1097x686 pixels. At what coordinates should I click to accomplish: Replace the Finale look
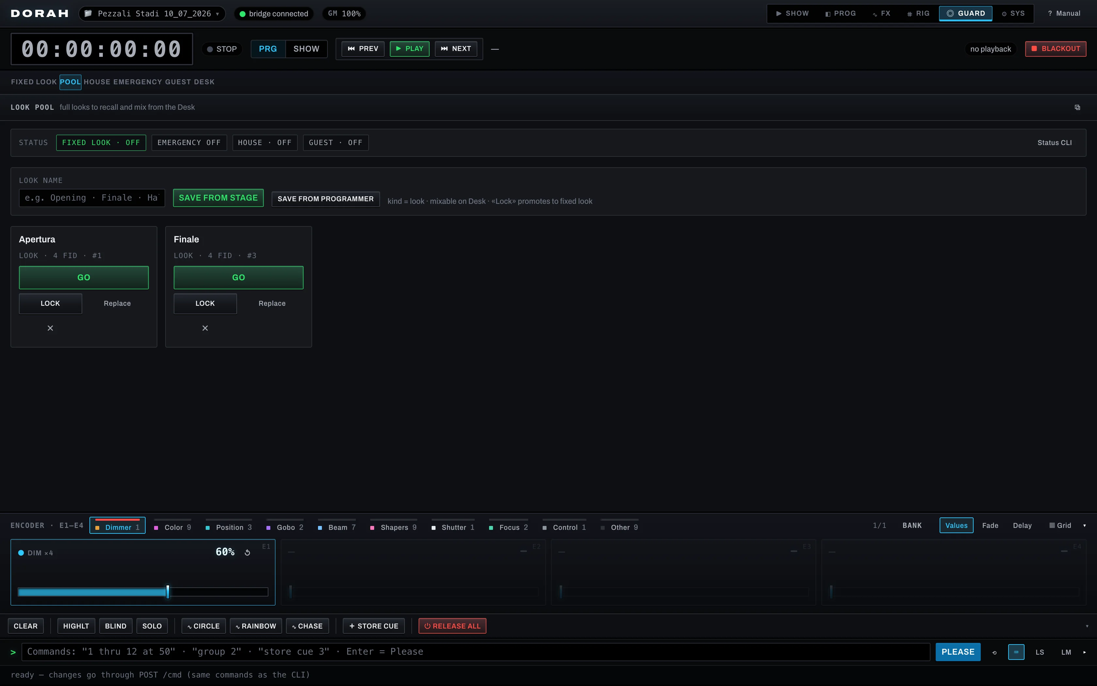272,303
